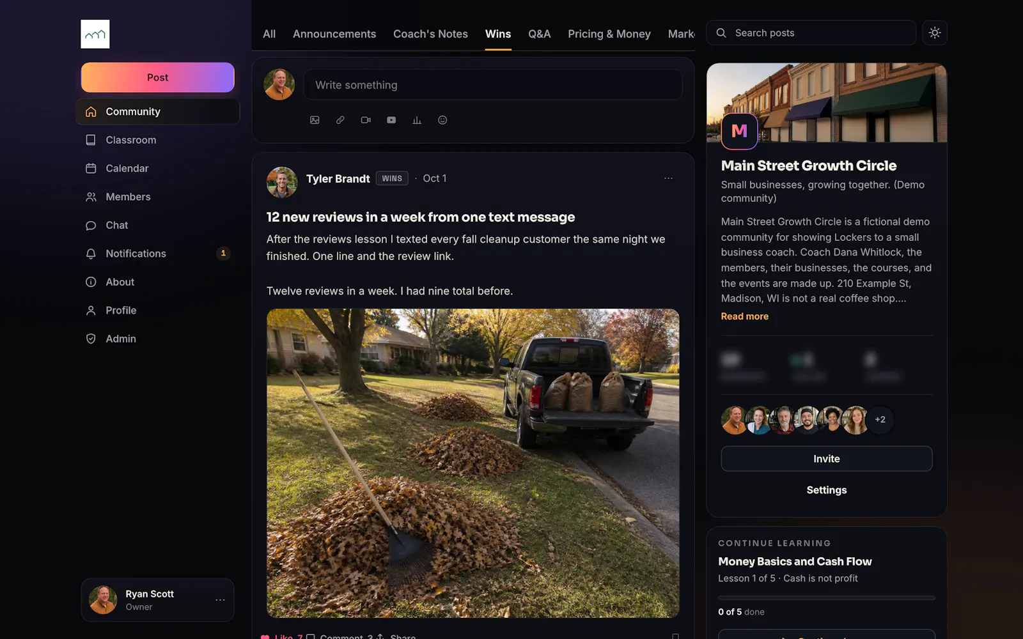
Task: Expand description with Read more
Action: coord(745,316)
